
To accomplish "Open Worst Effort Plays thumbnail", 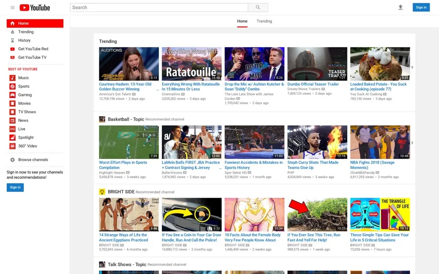I will (x=129, y=142).
